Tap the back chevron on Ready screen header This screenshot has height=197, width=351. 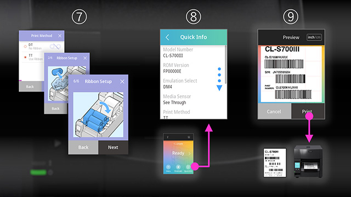pos(168,137)
